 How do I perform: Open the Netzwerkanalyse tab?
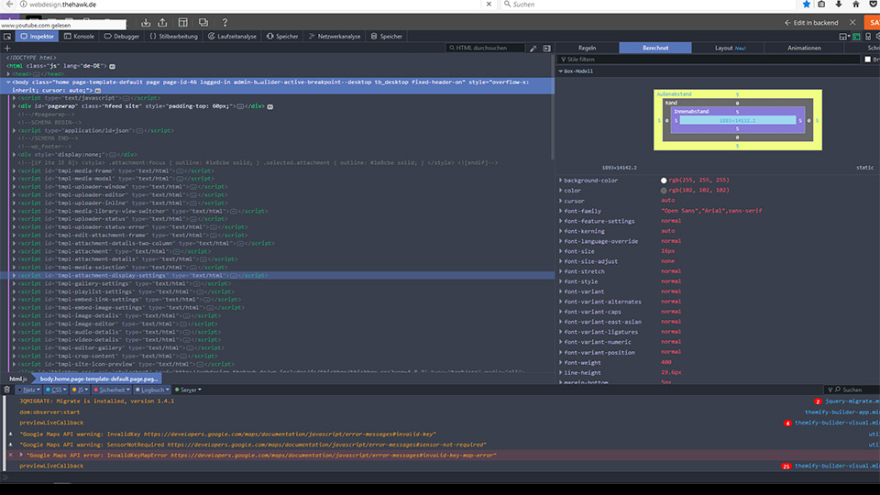coord(335,37)
